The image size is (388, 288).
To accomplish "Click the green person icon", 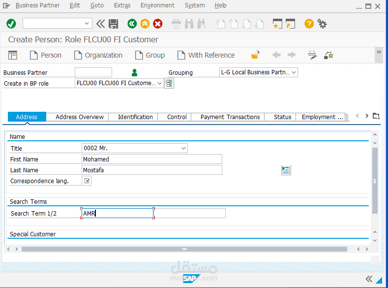I will pyautogui.click(x=134, y=72).
